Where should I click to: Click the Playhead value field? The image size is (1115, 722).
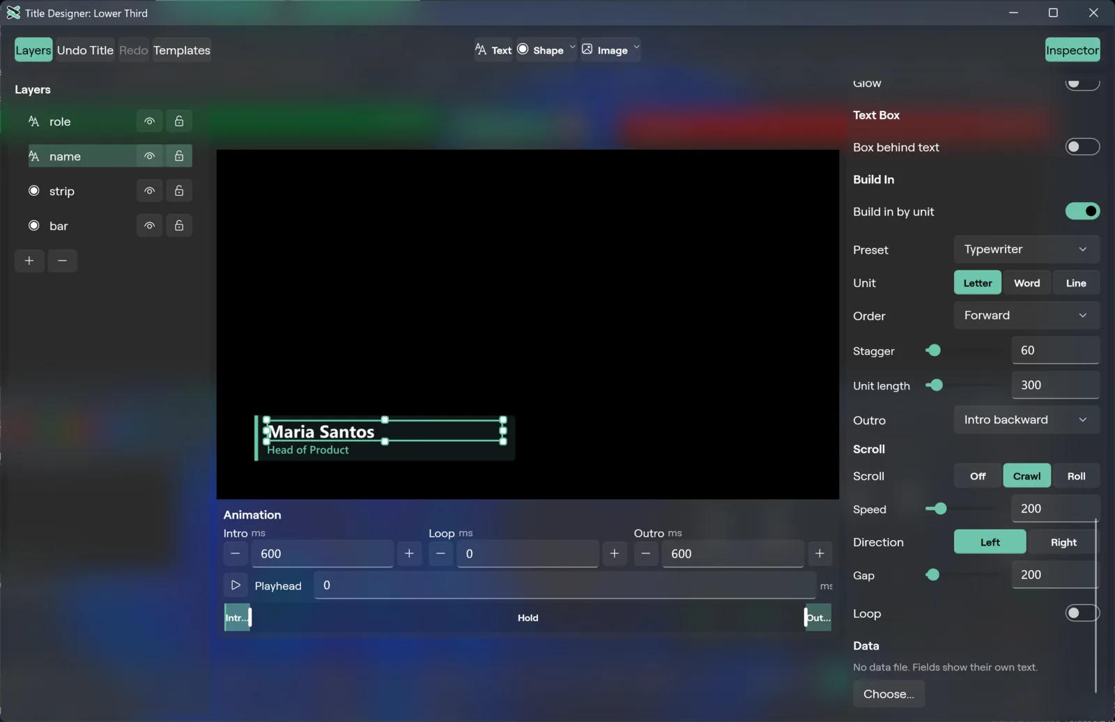565,585
